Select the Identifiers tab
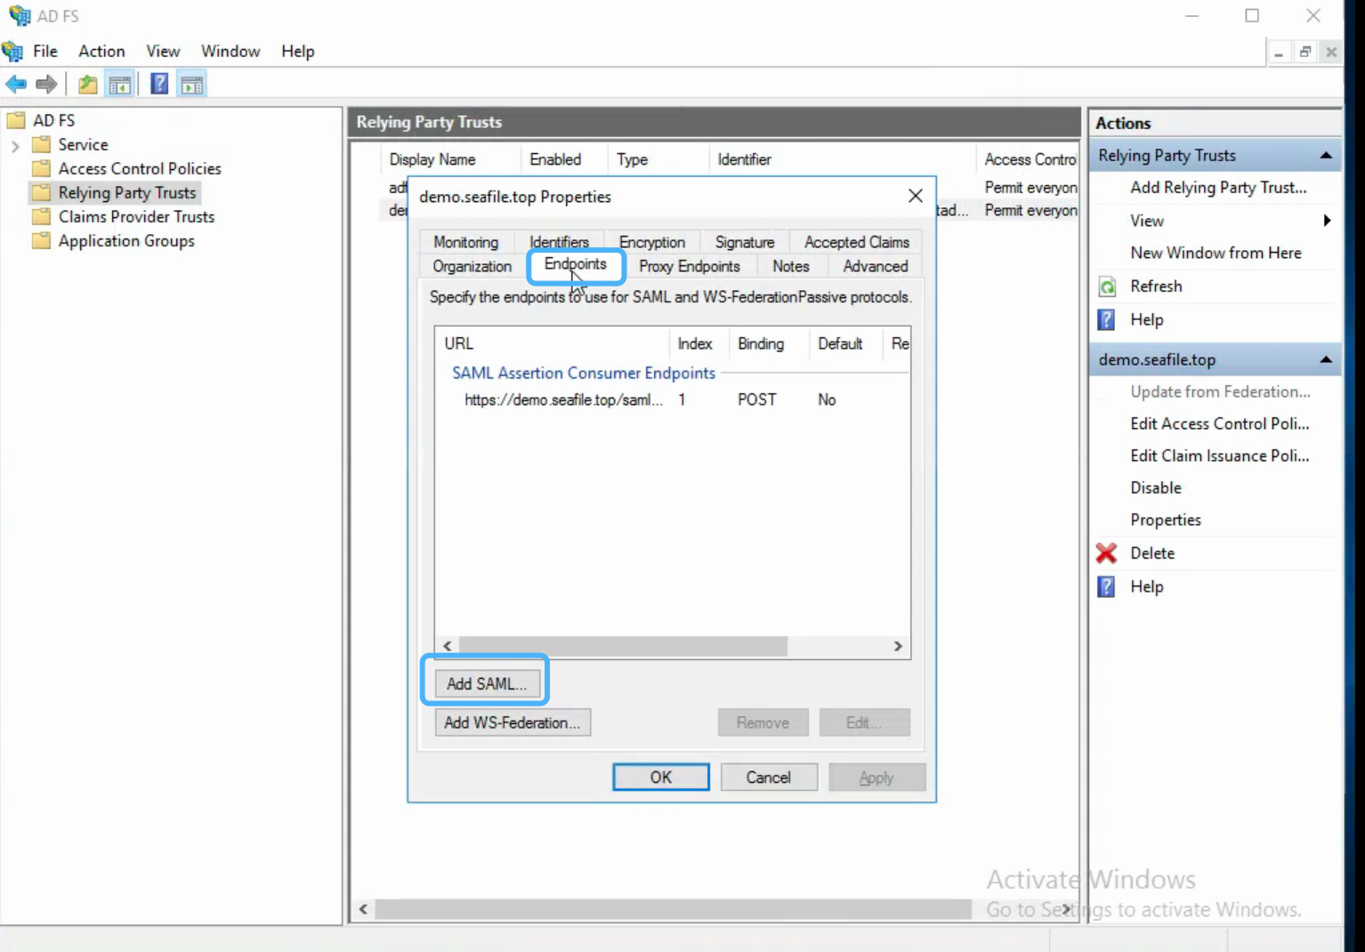This screenshot has height=952, width=1365. point(559,242)
